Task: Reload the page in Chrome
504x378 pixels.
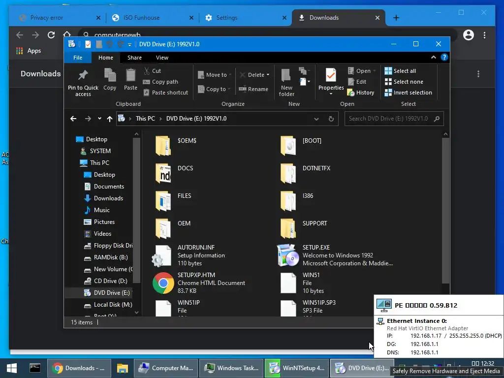Action: (51, 35)
